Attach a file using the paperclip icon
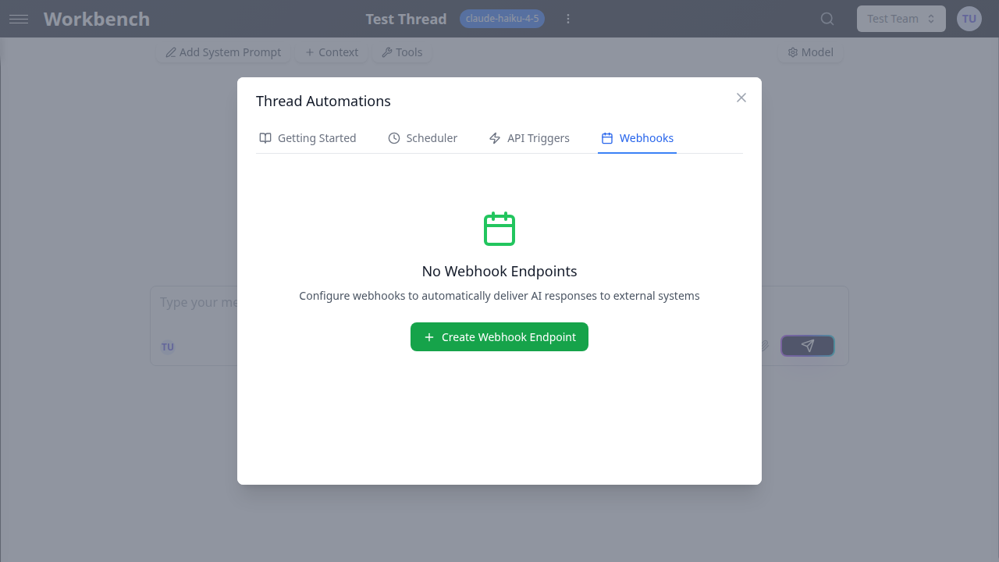This screenshot has width=999, height=562. [764, 346]
